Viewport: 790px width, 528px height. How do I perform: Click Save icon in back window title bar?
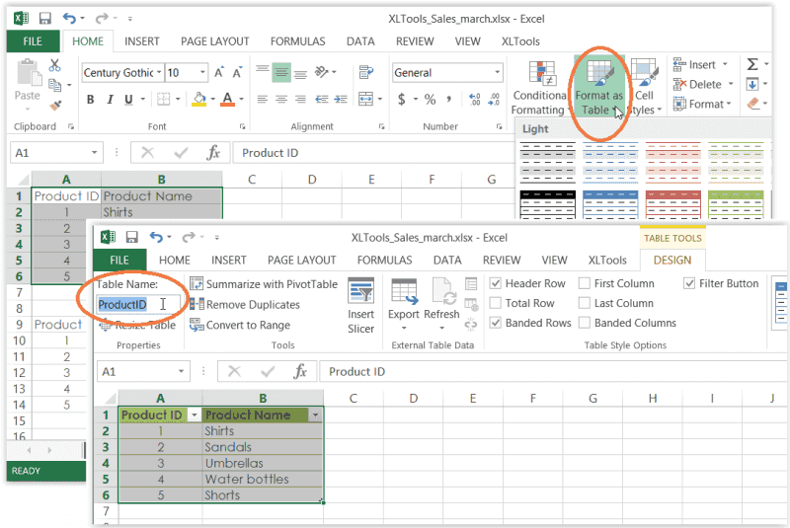click(x=44, y=19)
